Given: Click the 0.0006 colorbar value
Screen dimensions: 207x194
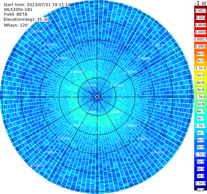Looking at the screenshot, I should 201,25.
